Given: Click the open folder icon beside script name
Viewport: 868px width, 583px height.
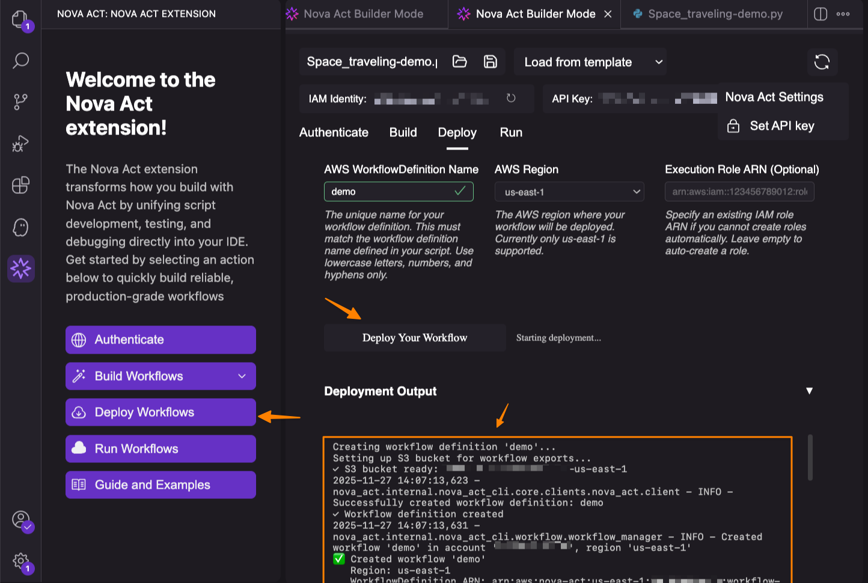Looking at the screenshot, I should point(460,62).
